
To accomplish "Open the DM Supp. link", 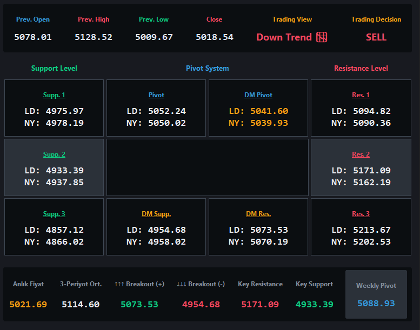I will (x=156, y=214).
